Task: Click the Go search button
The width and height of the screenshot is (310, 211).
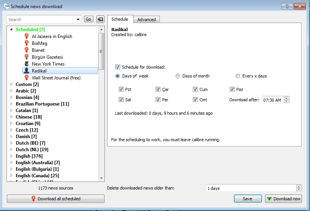Action: coord(88,19)
